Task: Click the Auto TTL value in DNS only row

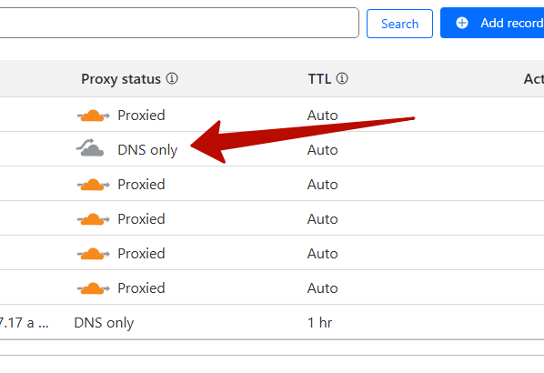Action: coord(322,150)
